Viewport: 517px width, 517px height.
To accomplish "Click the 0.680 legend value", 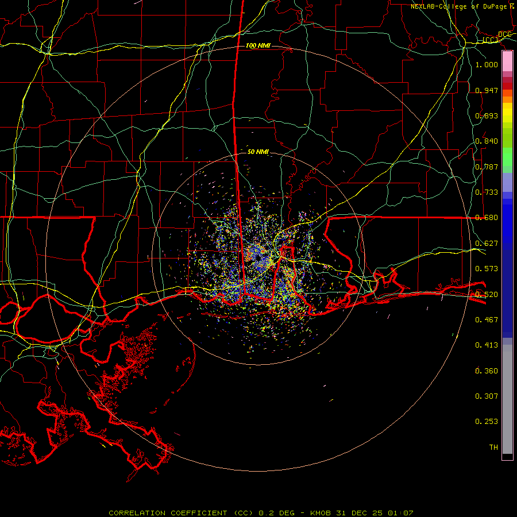I will click(x=487, y=217).
